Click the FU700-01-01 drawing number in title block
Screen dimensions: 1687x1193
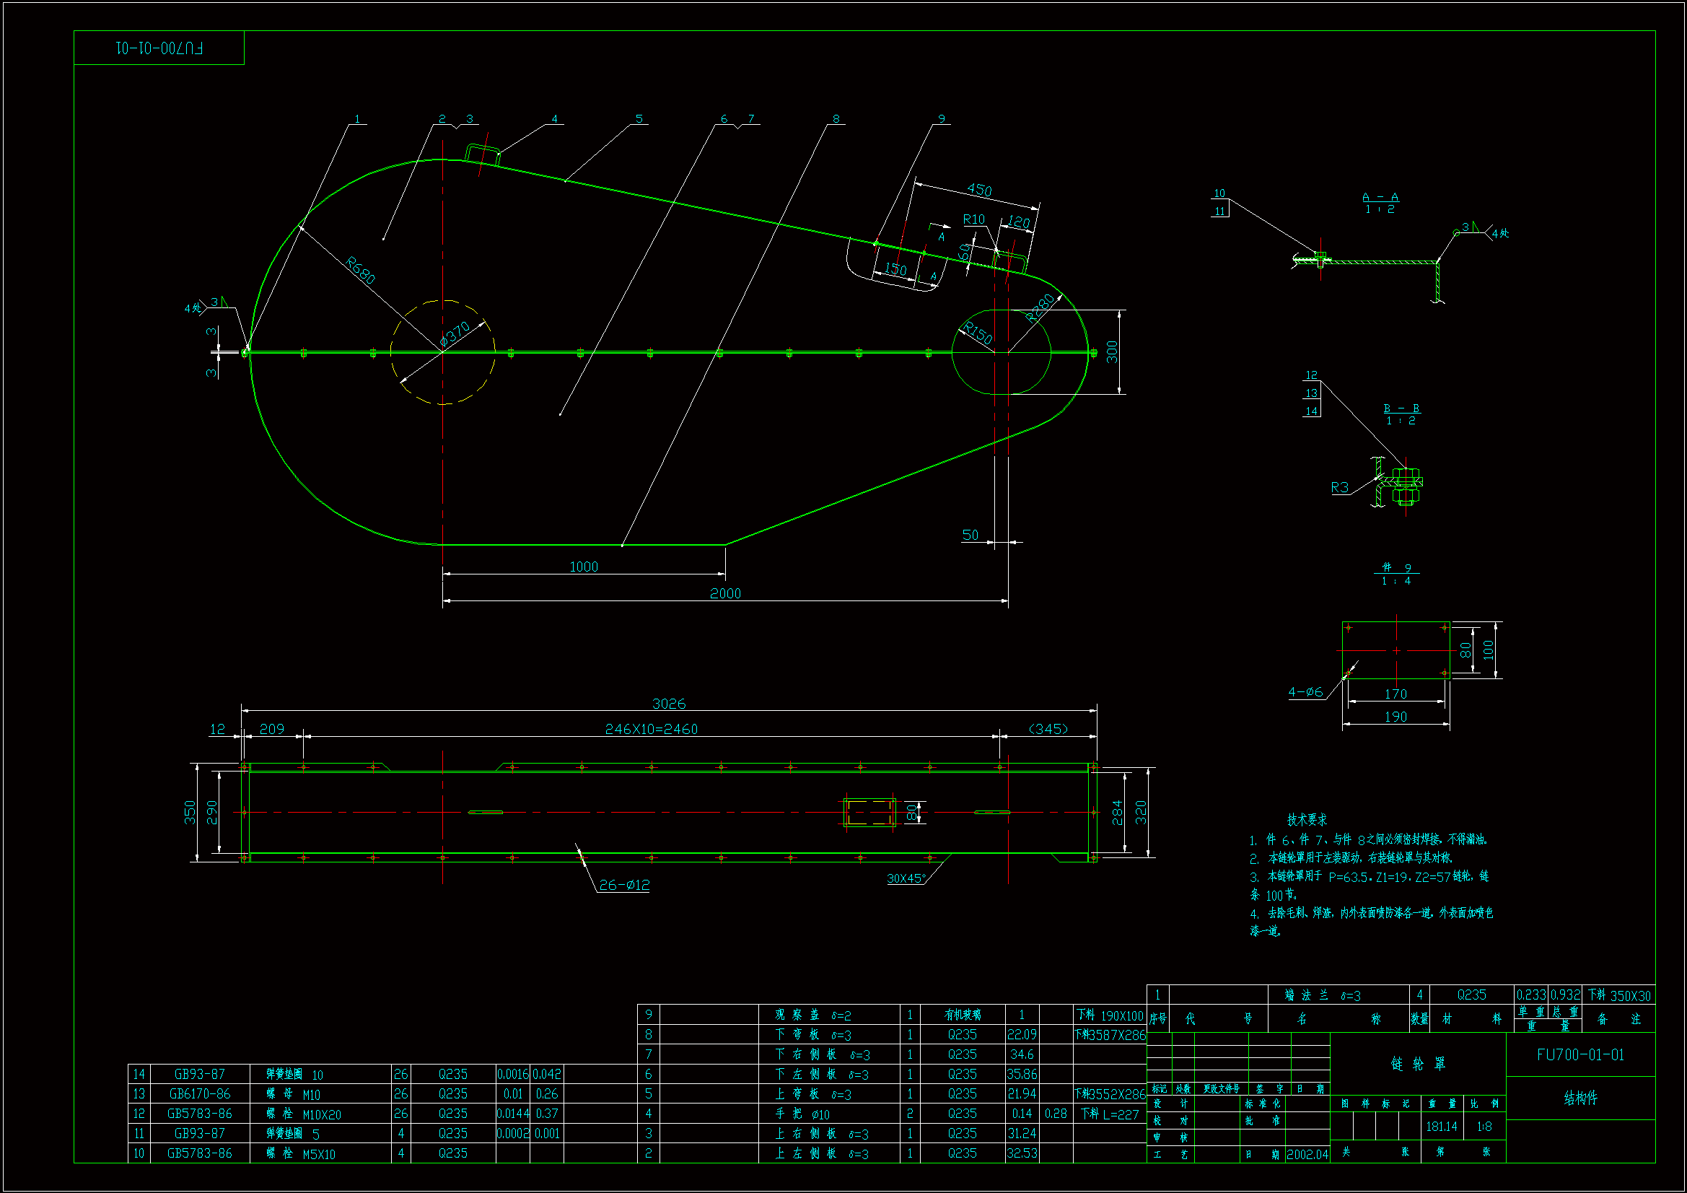point(1579,1055)
